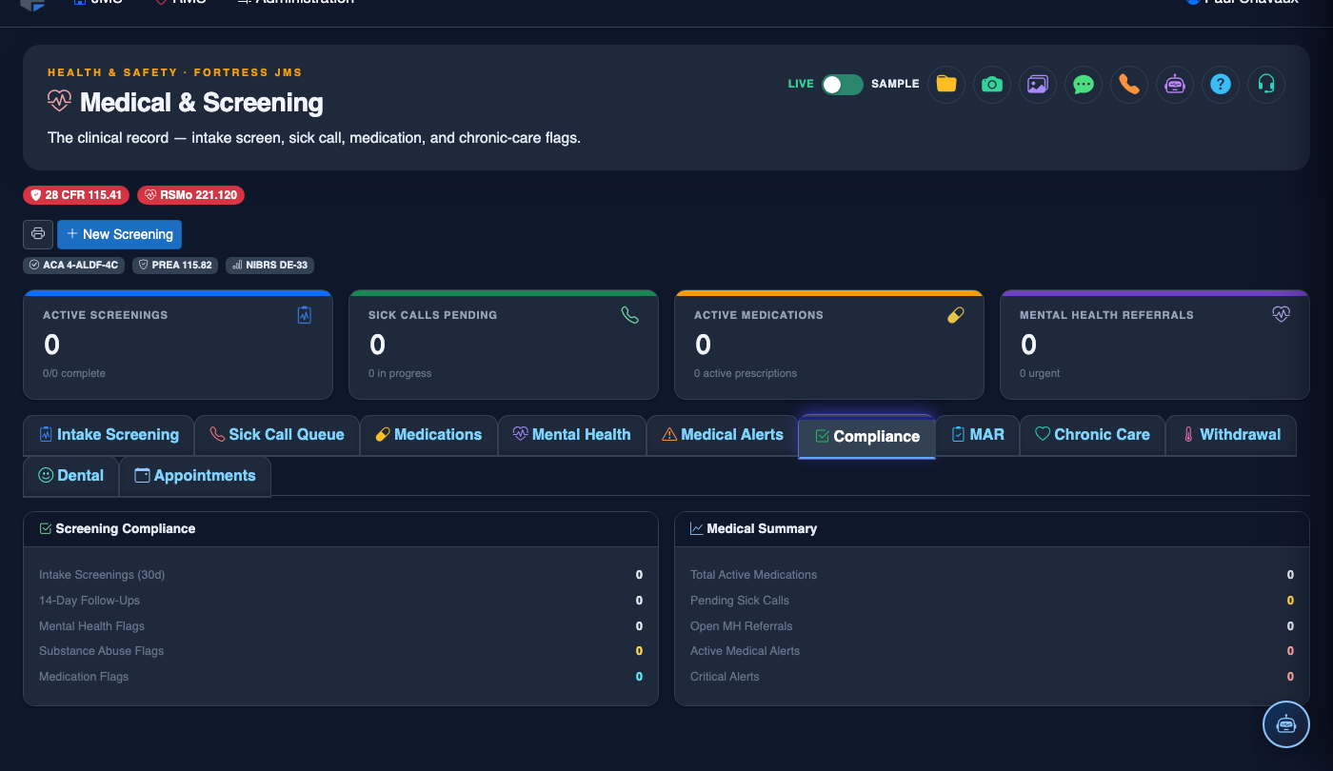Switch to the Intake Screening tab
Image resolution: width=1333 pixels, height=771 pixels.
point(109,435)
